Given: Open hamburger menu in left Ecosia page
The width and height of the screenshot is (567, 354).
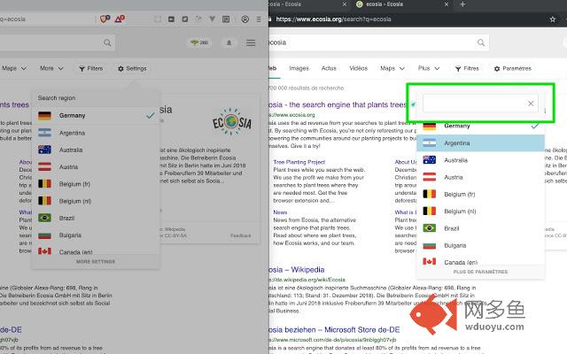Looking at the screenshot, I should point(251,42).
